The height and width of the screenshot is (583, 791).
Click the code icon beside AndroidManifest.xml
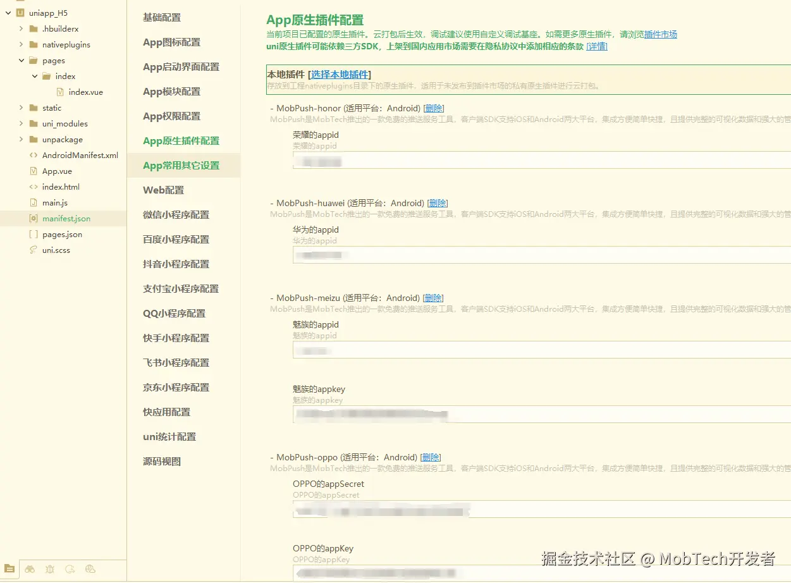click(x=34, y=155)
